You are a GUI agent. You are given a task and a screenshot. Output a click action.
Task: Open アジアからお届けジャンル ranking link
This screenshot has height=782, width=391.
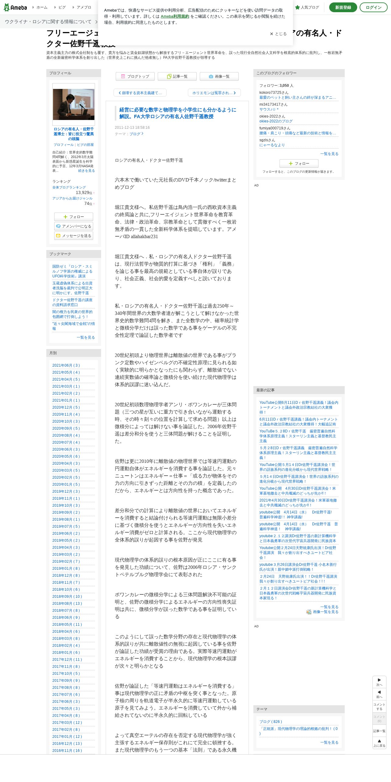72,199
